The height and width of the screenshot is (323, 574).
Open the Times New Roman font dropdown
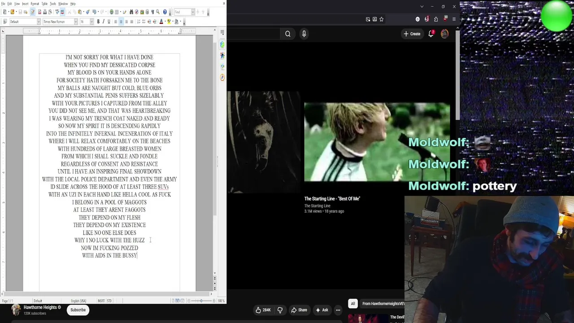tap(76, 22)
